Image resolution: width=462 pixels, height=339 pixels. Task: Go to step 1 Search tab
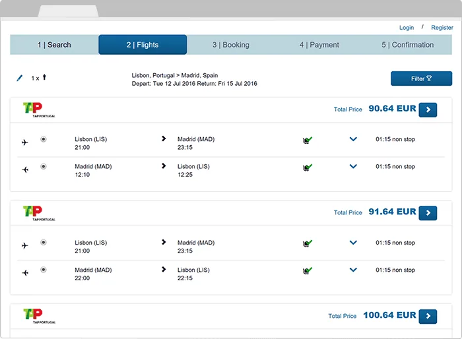tap(54, 45)
